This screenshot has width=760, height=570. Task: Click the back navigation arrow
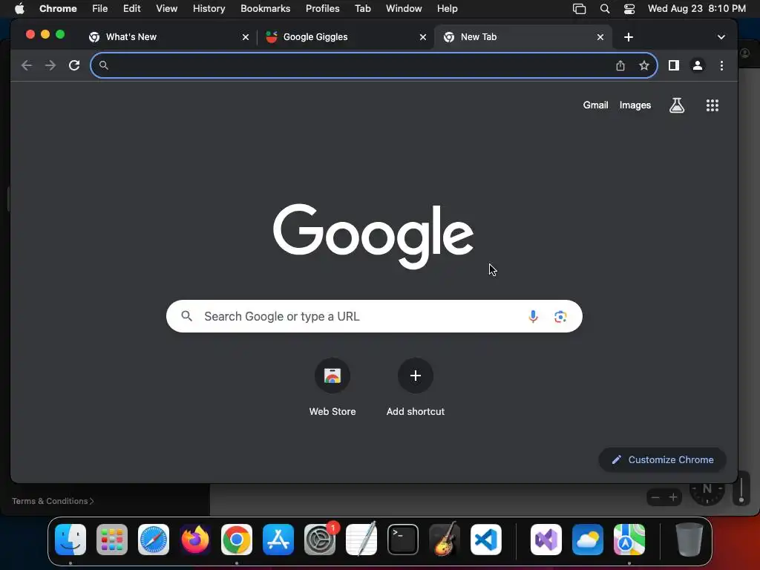point(27,65)
